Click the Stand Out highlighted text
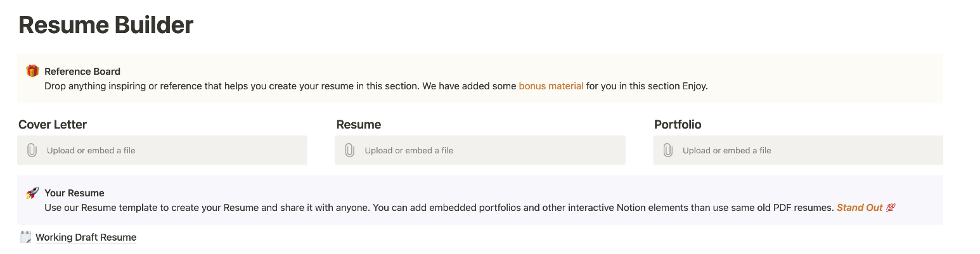Image resolution: width=980 pixels, height=254 pixels. pos(860,207)
